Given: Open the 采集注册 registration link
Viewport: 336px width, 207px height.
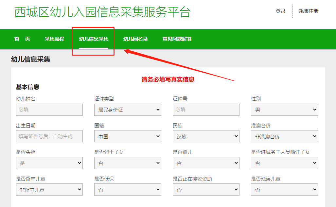Looking at the screenshot, I should pos(309,11).
